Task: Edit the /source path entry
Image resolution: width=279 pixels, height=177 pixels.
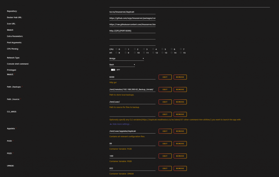Action: [165, 102]
